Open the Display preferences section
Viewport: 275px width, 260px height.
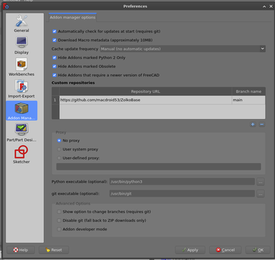21,45
